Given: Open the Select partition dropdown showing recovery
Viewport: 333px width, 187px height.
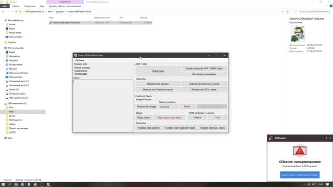Looking at the screenshot, I should coord(169,107).
